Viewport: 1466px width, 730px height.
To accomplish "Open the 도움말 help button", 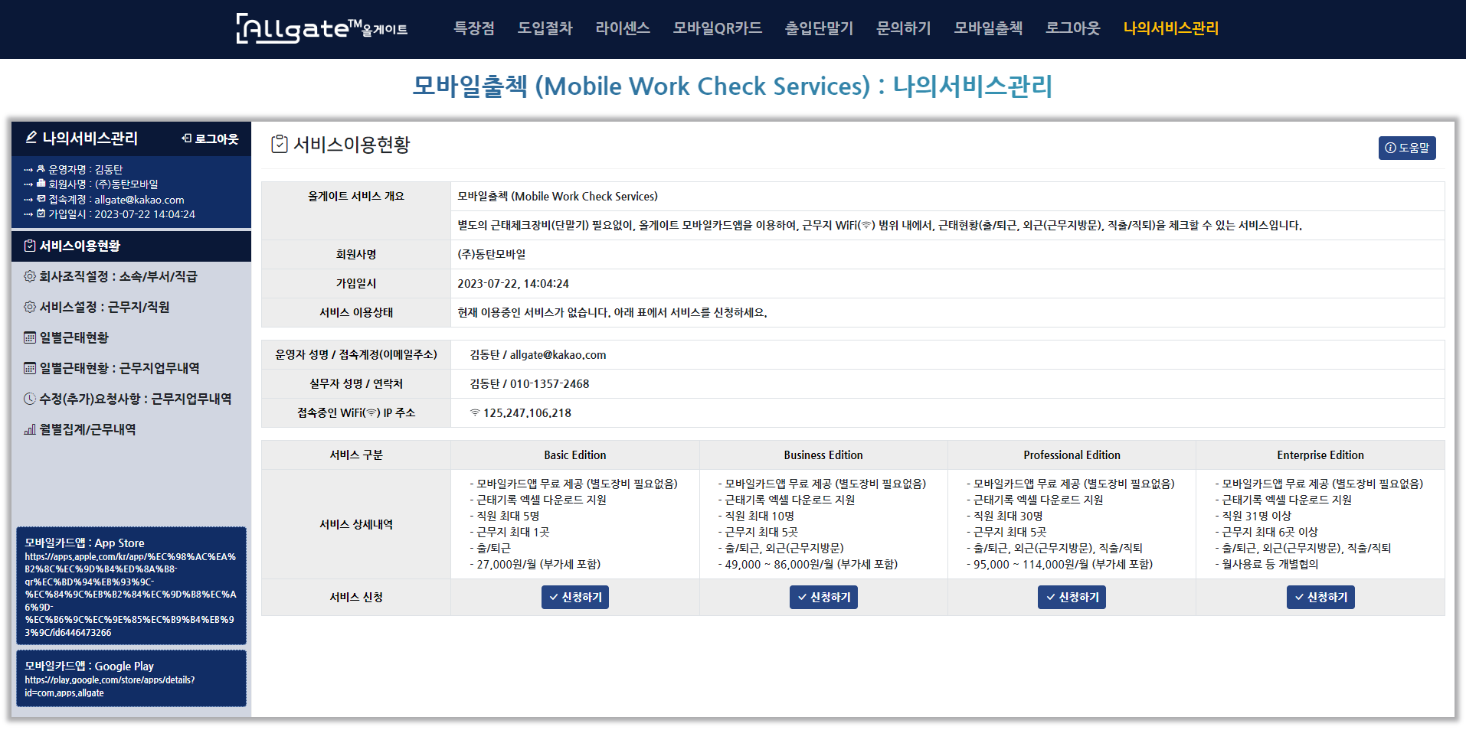I will (1407, 148).
